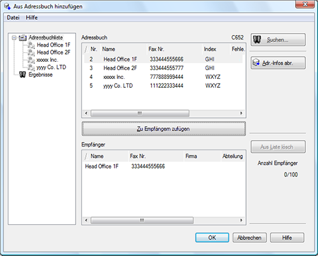Select the yyyy Co. LTD row in address book
Screen dimensions: 318x256
tap(163, 86)
